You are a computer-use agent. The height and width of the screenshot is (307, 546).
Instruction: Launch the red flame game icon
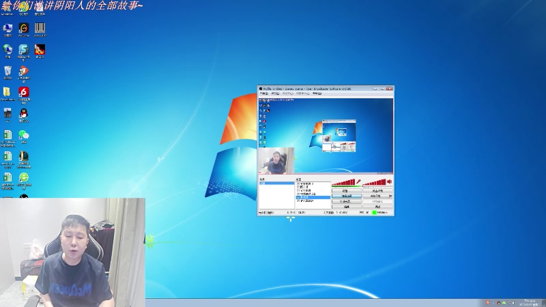pos(40,50)
